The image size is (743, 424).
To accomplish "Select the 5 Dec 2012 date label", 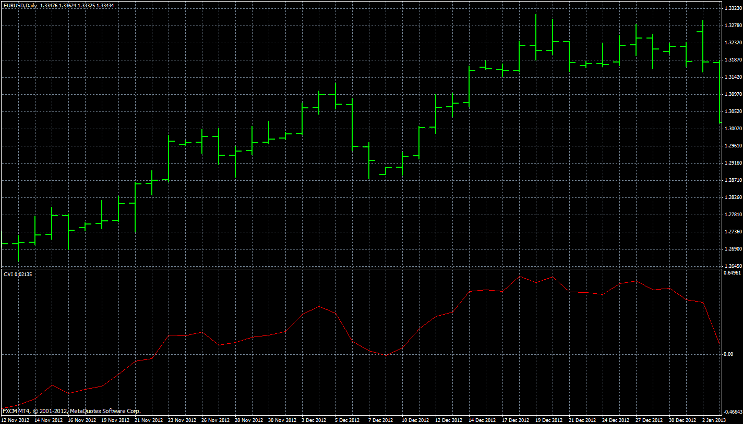I will [x=347, y=420].
